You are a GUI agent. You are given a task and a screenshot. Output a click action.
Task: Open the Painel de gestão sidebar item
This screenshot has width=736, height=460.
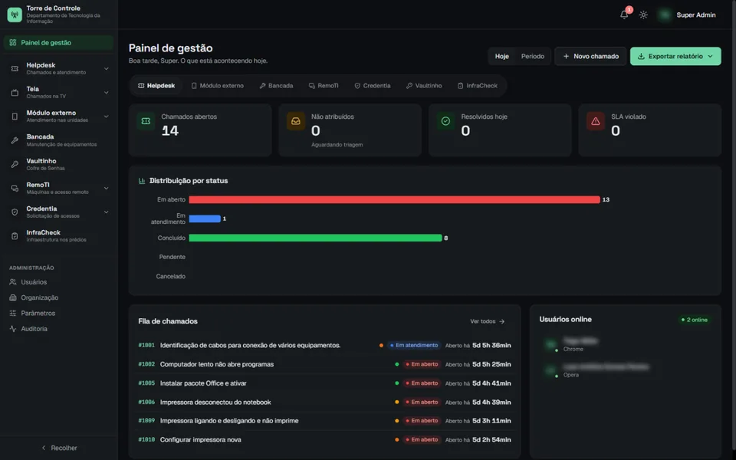(x=58, y=42)
